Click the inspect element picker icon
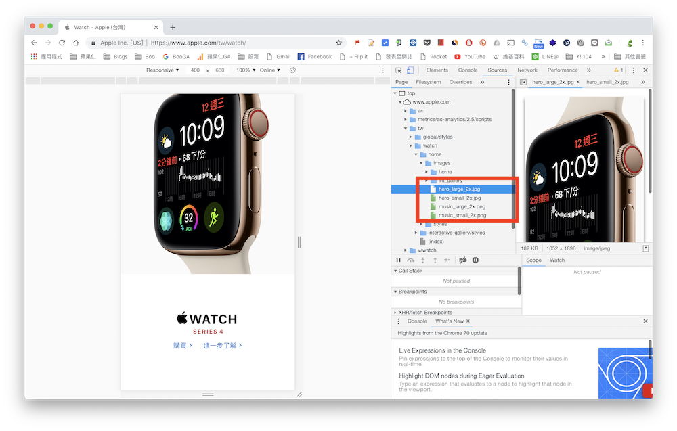Viewport: 677px width, 431px height. [398, 70]
